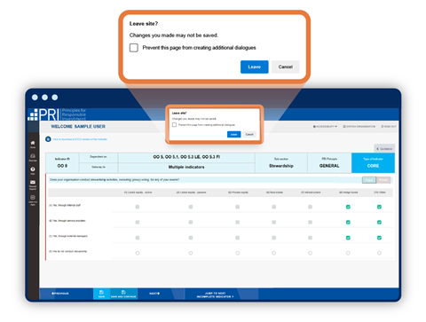Open Home from the left sidebar

click(33, 145)
